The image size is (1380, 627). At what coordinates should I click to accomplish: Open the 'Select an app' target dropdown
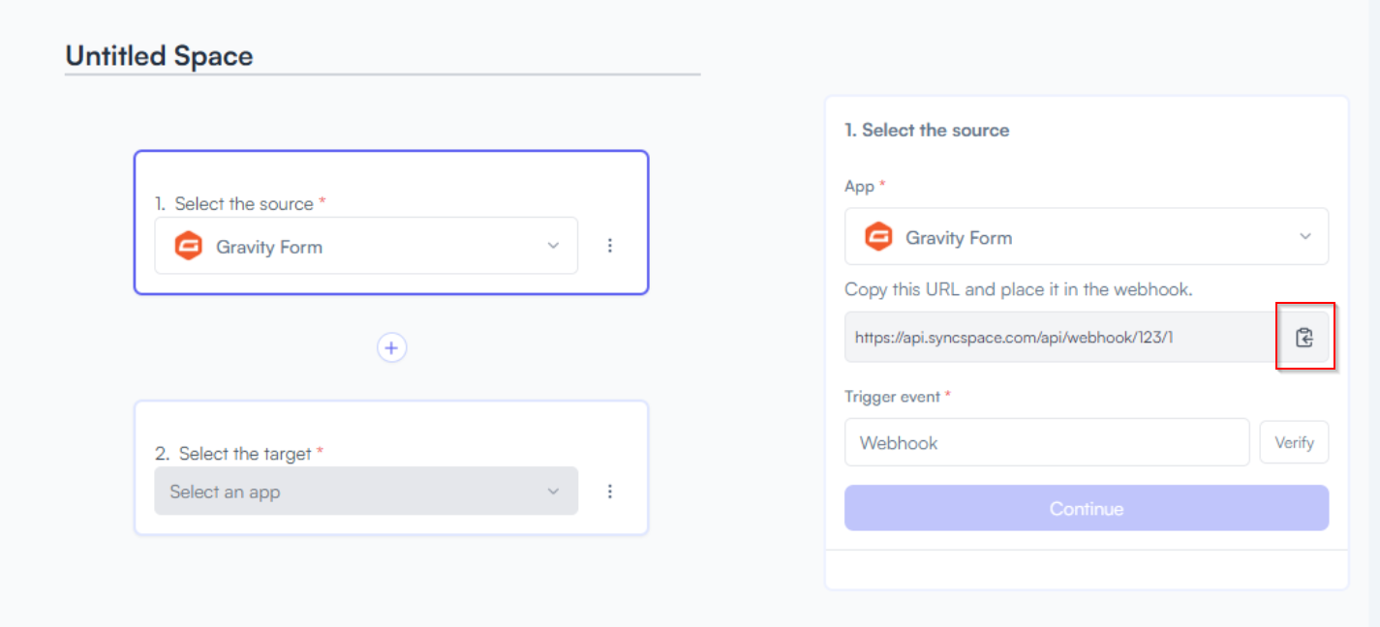[x=366, y=492]
